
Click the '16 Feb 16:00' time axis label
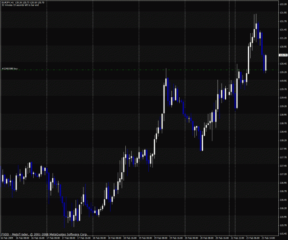(x=38, y=238)
